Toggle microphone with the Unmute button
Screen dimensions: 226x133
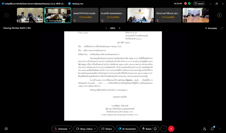pos(60,129)
